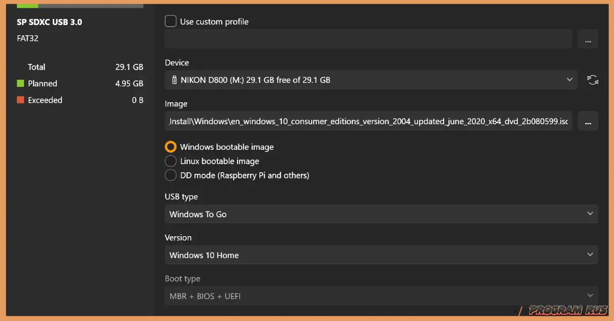Click the browse button under Use custom profile
The height and width of the screenshot is (321, 614).
[588, 39]
